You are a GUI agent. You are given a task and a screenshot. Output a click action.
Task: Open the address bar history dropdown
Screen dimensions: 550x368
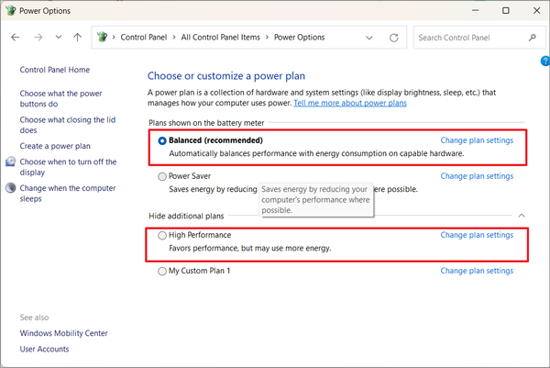coord(369,38)
